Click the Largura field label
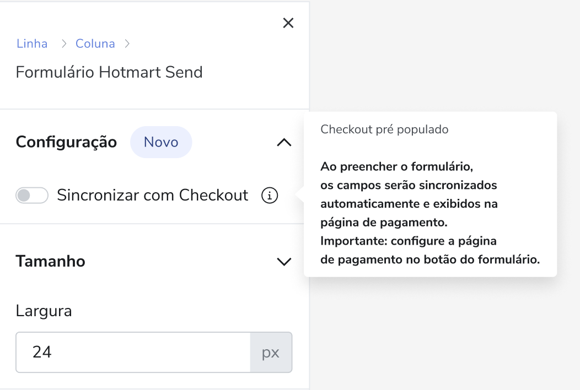The height and width of the screenshot is (390, 580). point(44,311)
